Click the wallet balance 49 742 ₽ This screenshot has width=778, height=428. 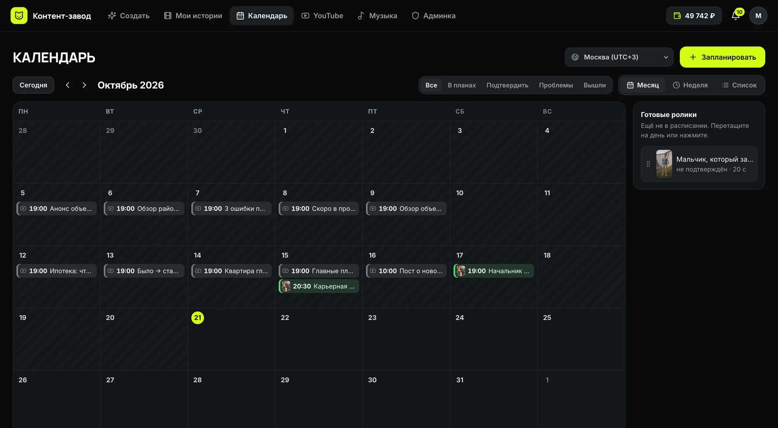tap(694, 15)
